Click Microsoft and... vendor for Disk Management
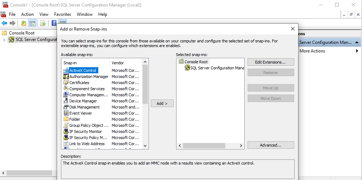The height and width of the screenshot is (180, 362). [125, 107]
